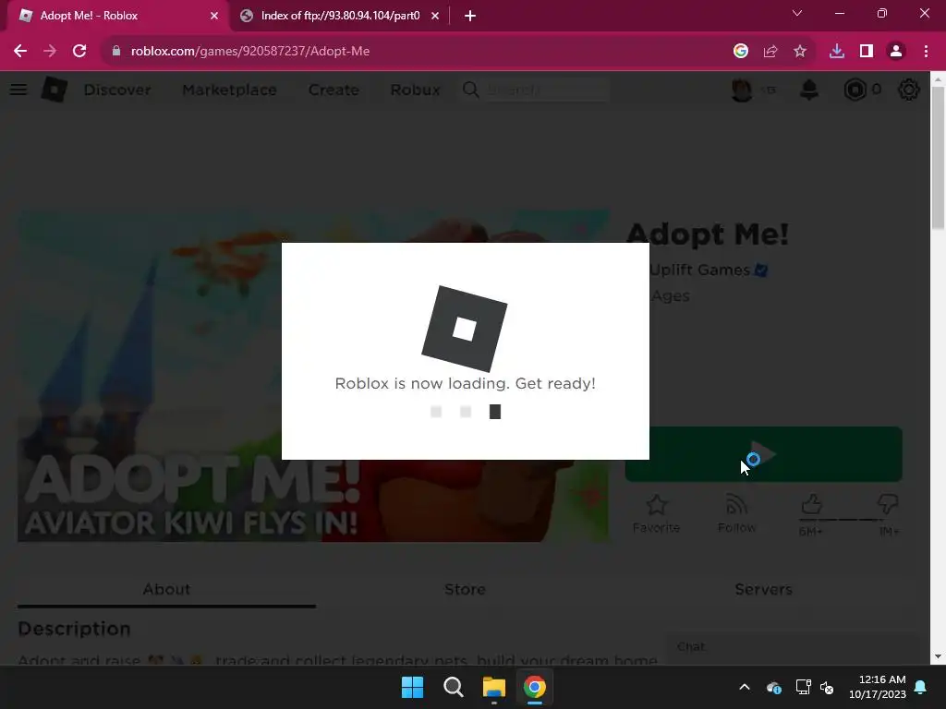Open the Robux balance icon

855,90
